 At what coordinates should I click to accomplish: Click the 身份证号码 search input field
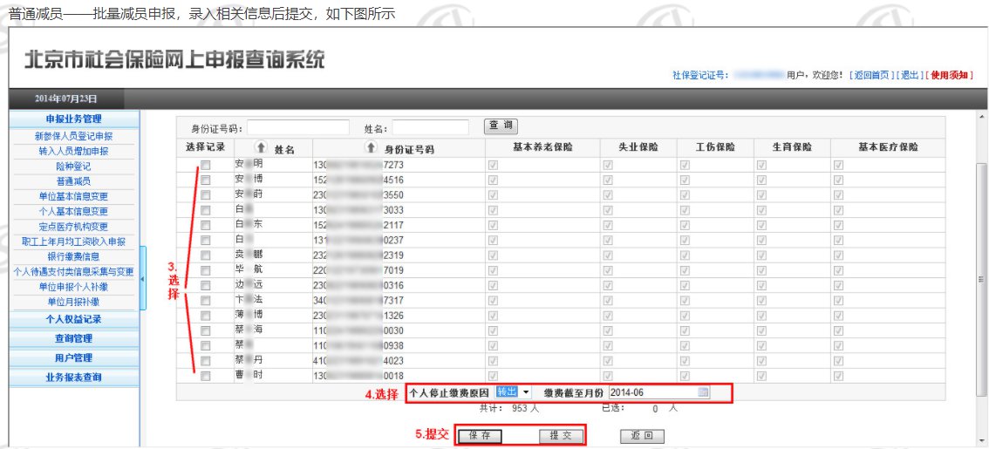point(297,127)
